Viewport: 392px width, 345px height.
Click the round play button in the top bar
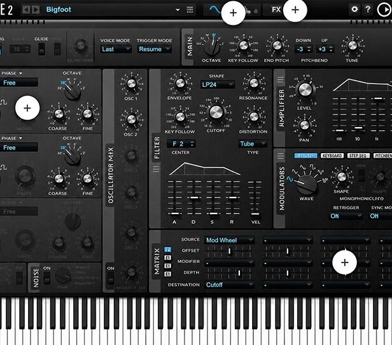coord(384,10)
